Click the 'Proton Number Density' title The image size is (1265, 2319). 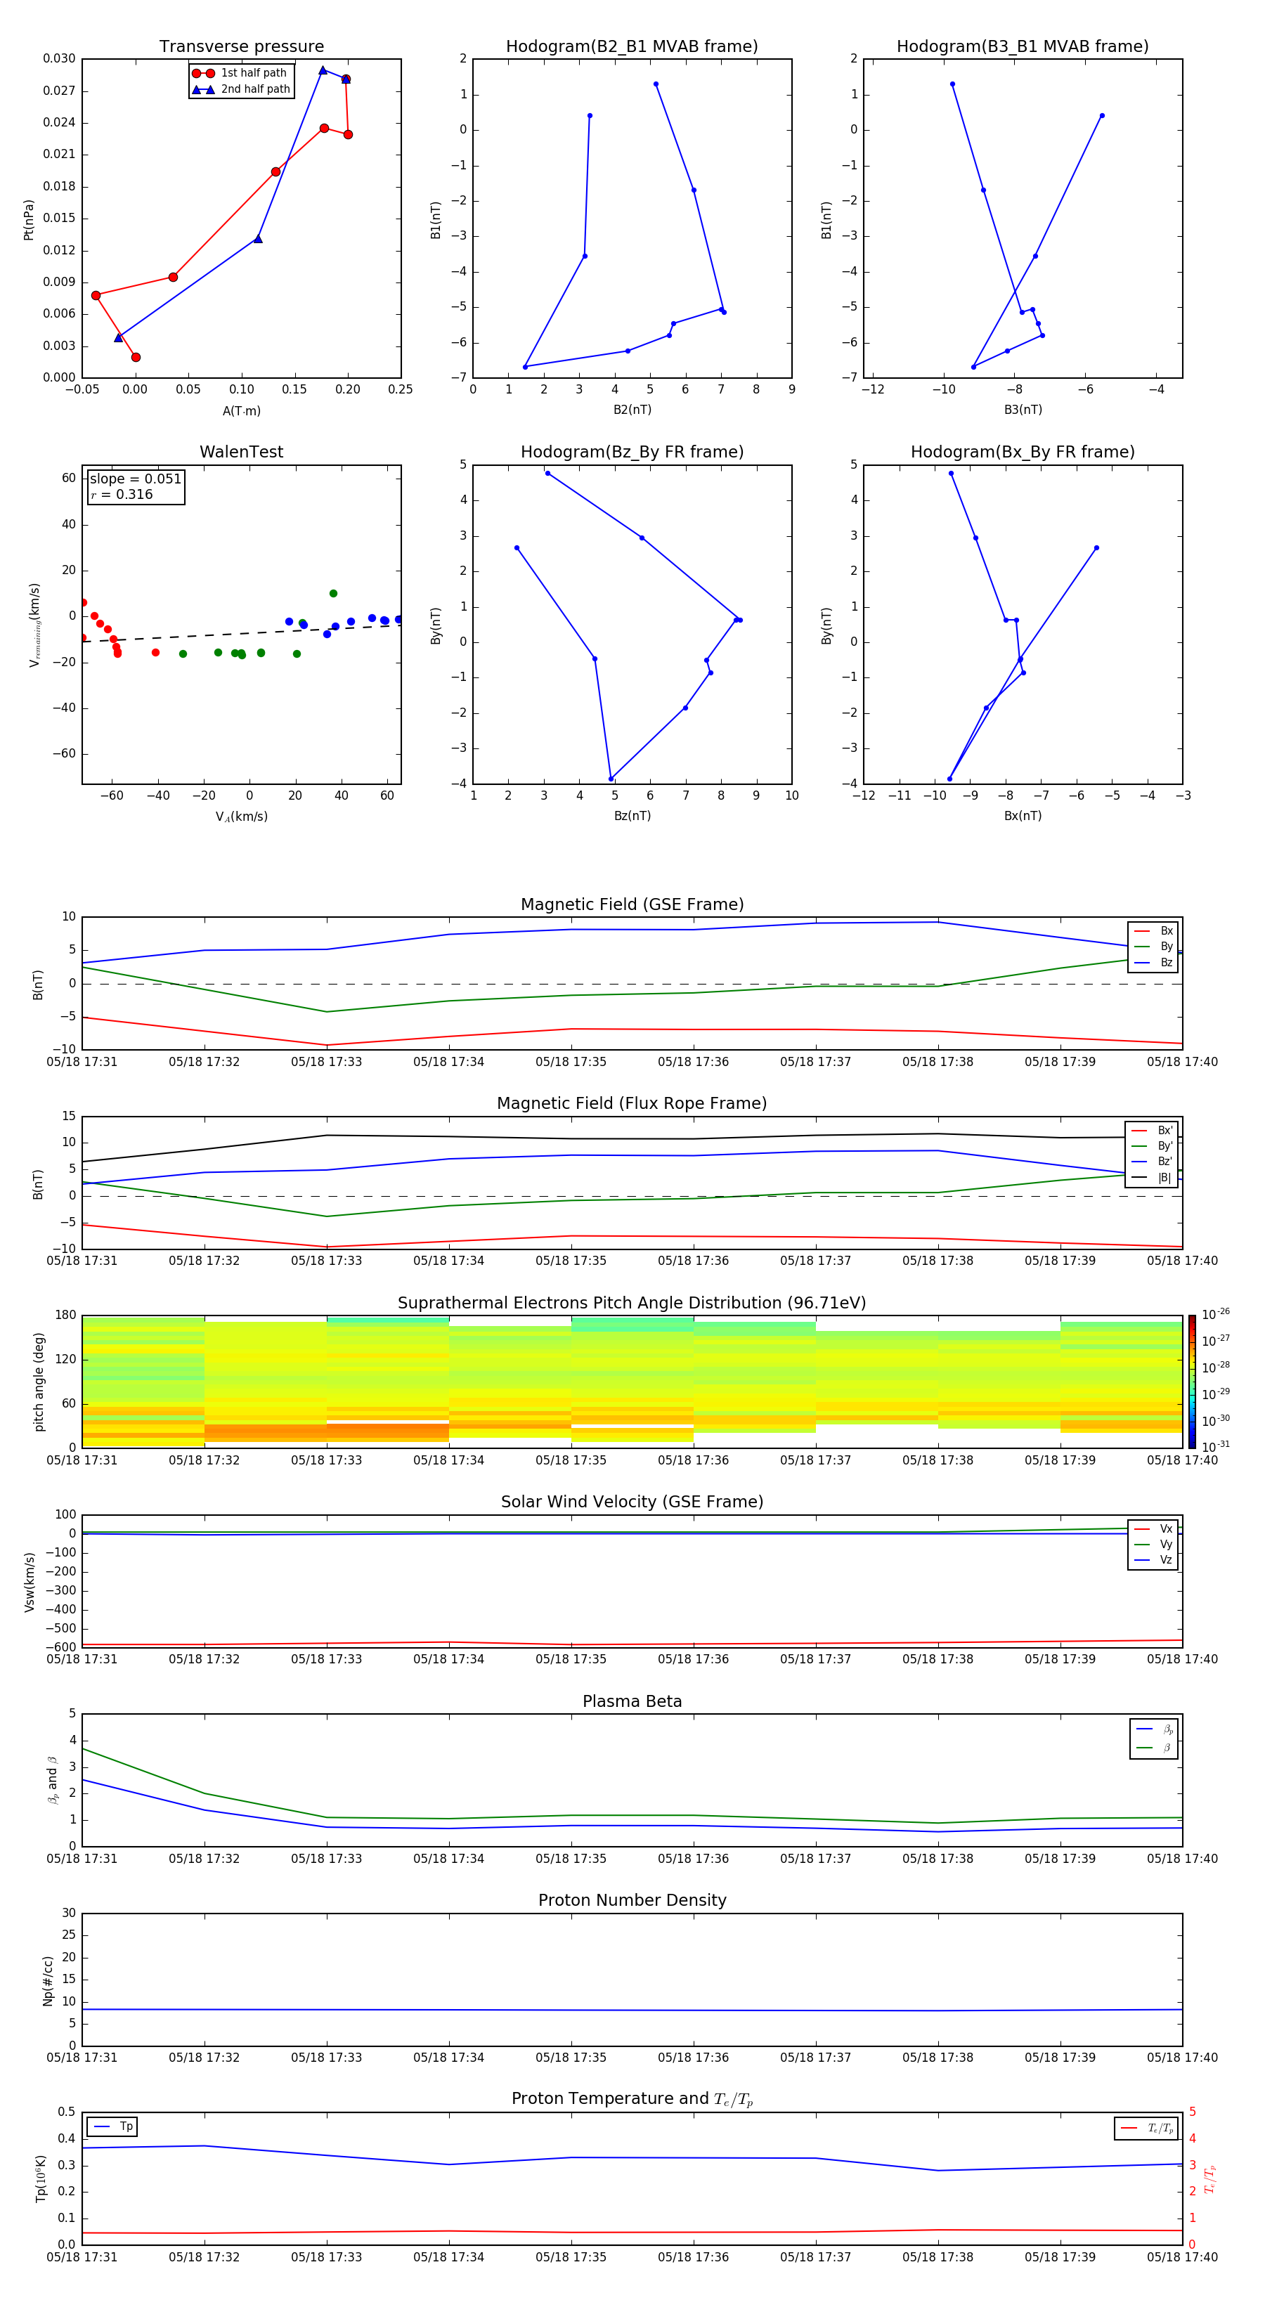point(632,1900)
